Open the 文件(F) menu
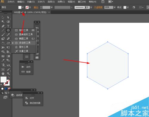The width and height of the screenshot is (149, 117). click(x=11, y=2)
